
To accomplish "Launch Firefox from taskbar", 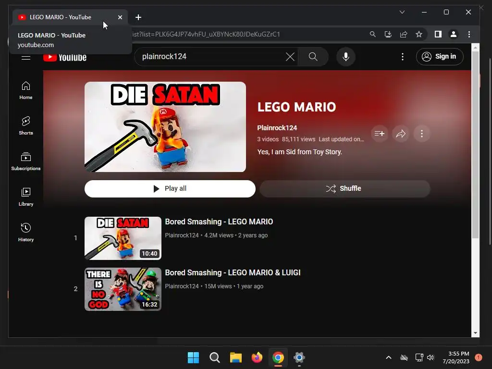I will point(257,357).
